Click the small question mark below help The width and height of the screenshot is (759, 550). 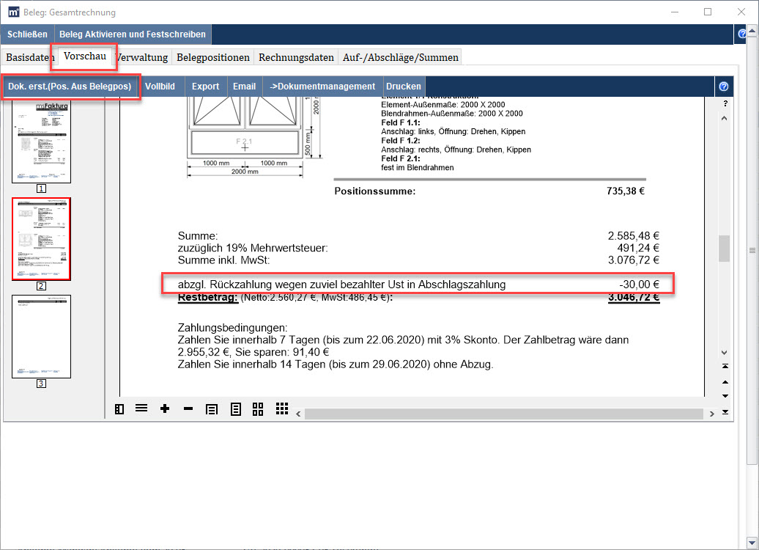[x=725, y=103]
